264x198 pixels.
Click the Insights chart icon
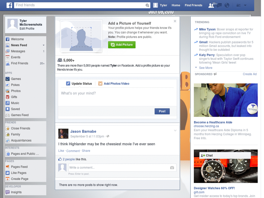coord(7,192)
